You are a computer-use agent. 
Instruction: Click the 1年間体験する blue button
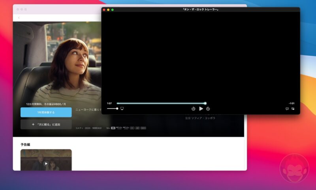(46, 112)
